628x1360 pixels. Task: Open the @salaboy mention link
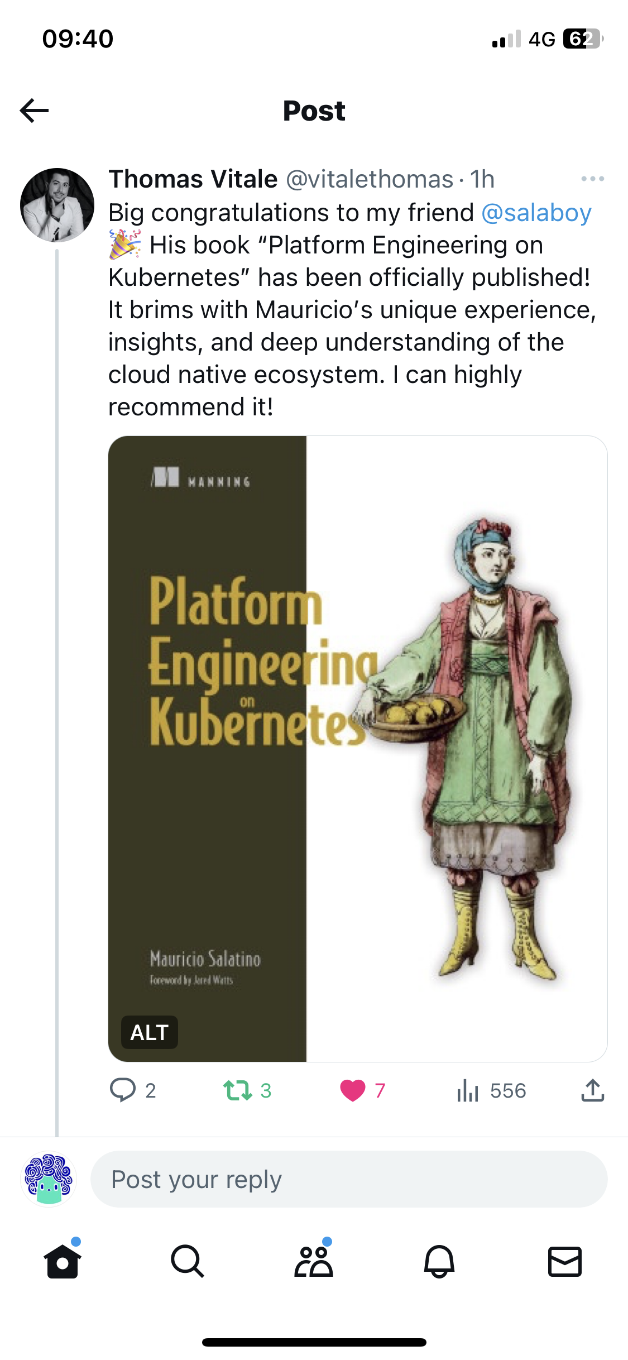coord(536,213)
